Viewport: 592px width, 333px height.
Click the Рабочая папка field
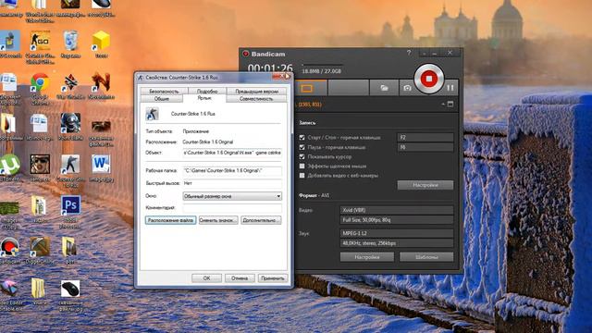point(232,170)
